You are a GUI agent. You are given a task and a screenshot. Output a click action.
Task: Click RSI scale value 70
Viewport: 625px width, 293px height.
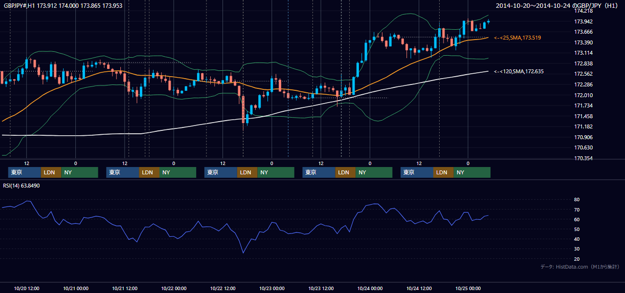tap(577, 209)
